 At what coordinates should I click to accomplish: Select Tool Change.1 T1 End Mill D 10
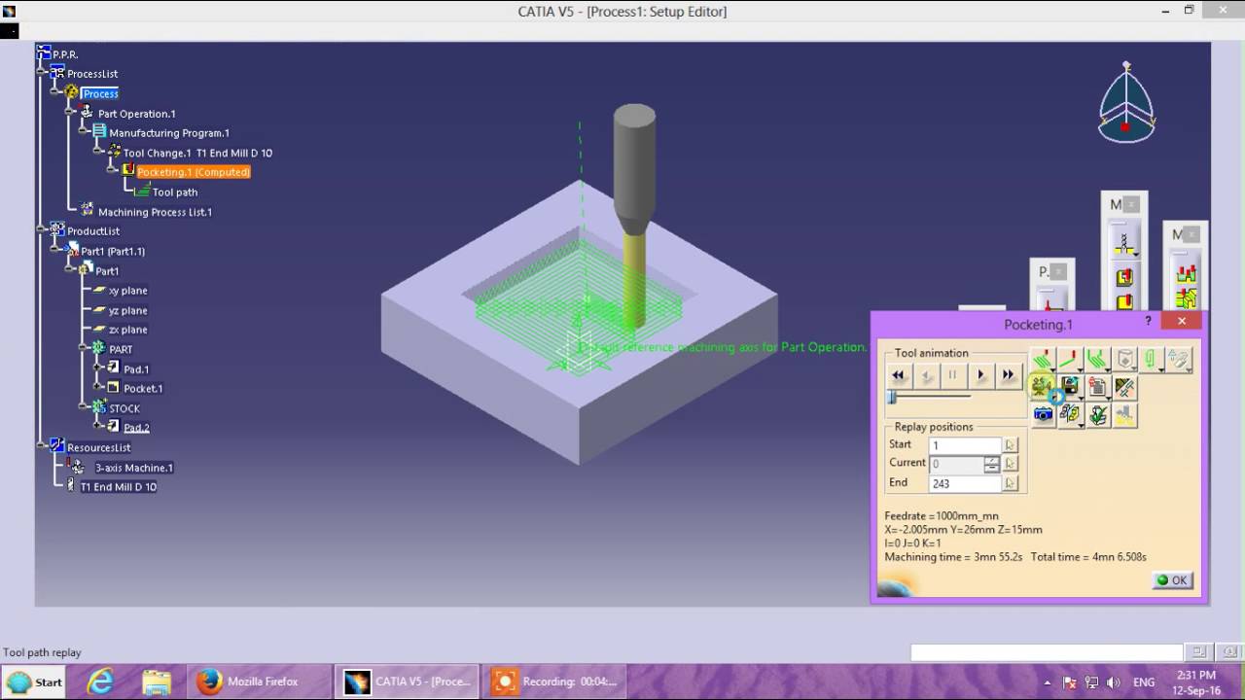pyautogui.click(x=197, y=153)
